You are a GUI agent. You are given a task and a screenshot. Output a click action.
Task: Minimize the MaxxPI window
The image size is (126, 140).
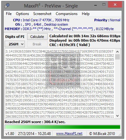[96, 5]
